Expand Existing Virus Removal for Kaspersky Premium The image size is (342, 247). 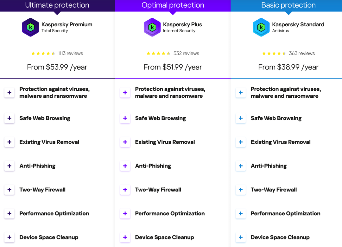[x=9, y=142]
